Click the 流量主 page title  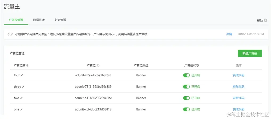[12, 7]
